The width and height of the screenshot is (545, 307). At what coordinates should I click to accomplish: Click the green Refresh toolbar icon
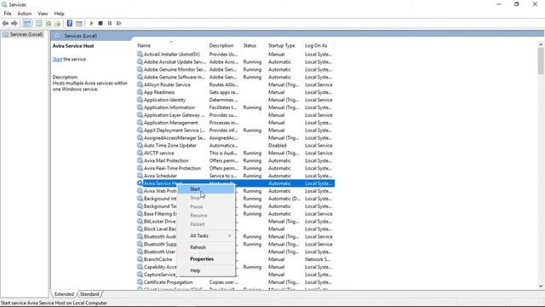49,23
